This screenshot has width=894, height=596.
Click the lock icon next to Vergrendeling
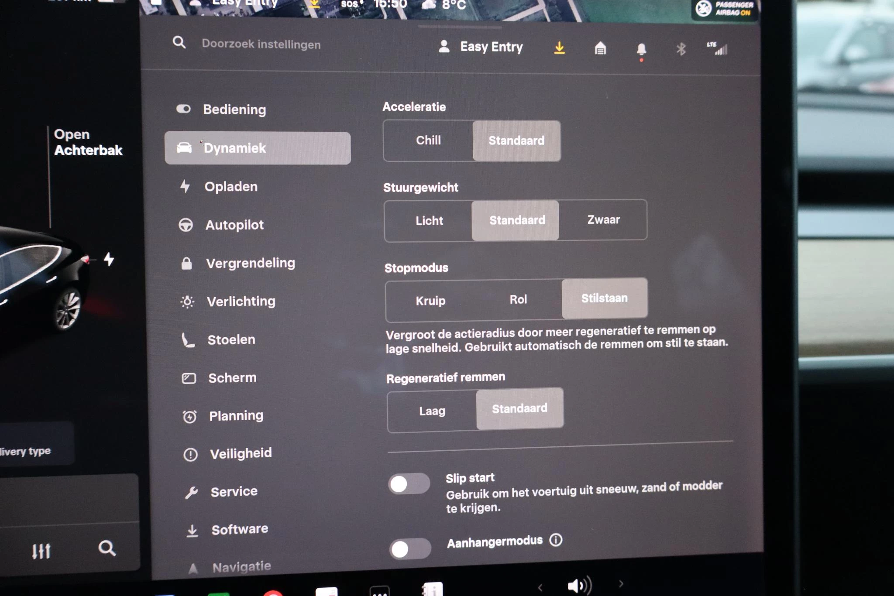[x=187, y=262]
